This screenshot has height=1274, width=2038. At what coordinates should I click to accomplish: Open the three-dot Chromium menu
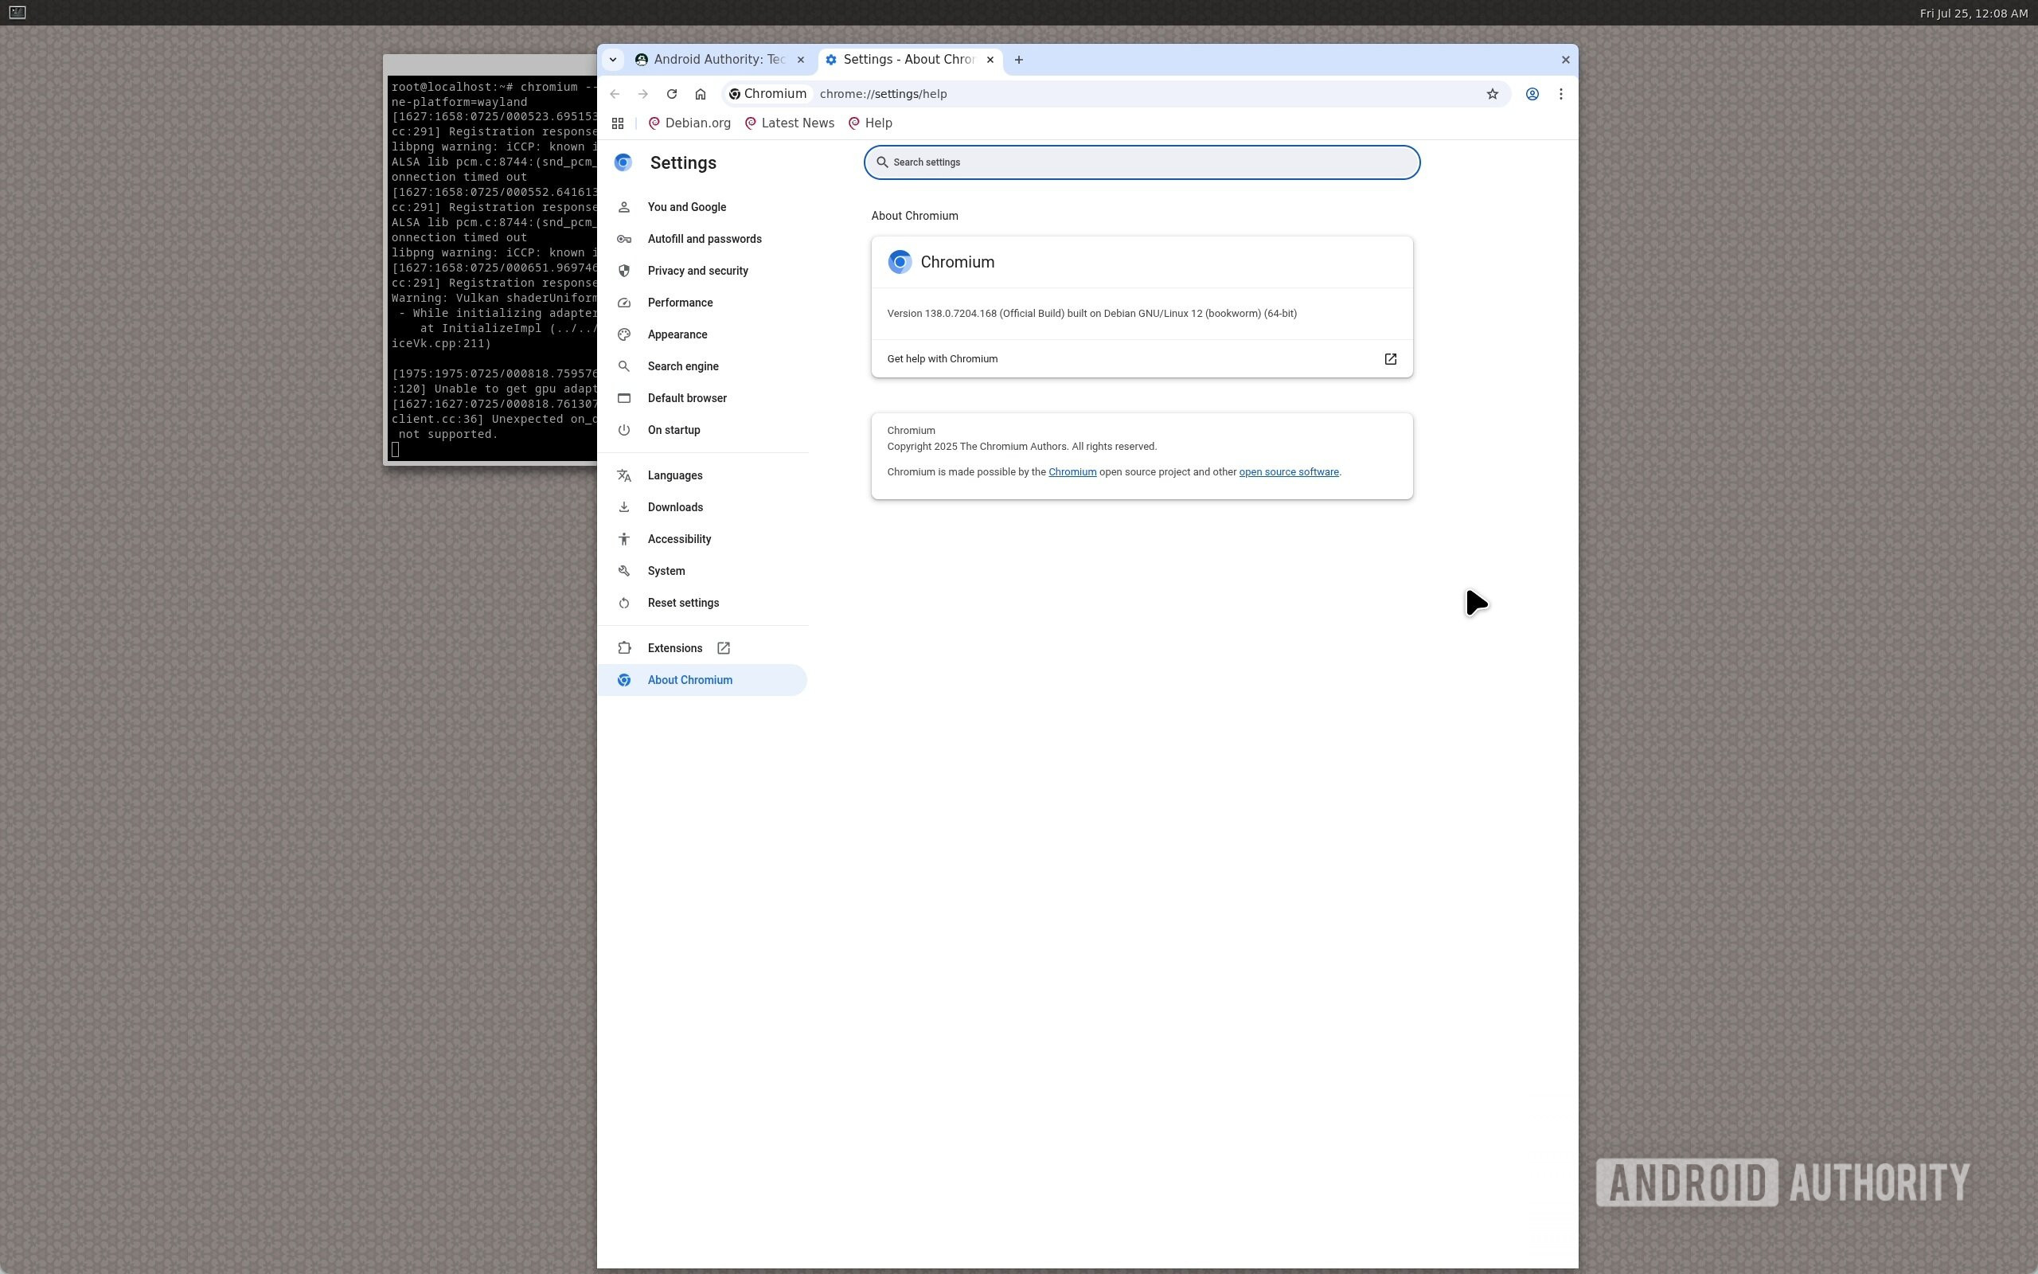point(1560,95)
